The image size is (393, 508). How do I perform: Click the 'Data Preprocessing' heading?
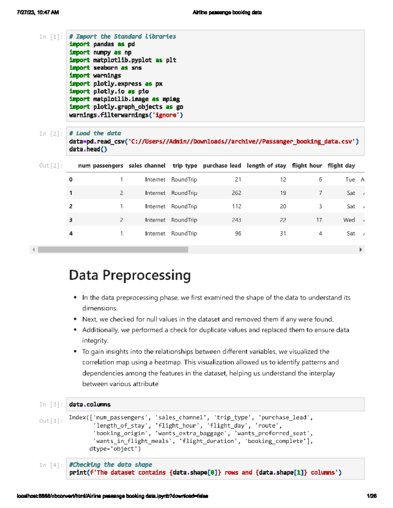[129, 275]
